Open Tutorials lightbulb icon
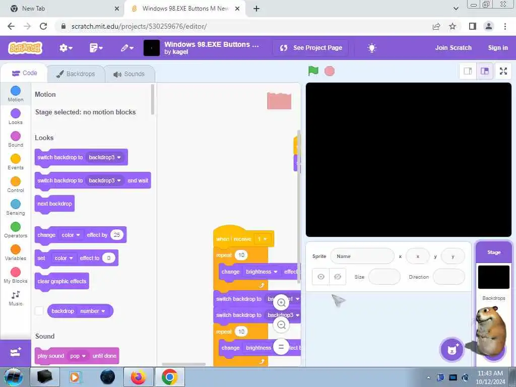The image size is (516, 387). click(x=371, y=48)
